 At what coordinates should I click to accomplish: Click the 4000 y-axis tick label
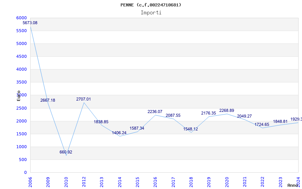tap(22, 69)
